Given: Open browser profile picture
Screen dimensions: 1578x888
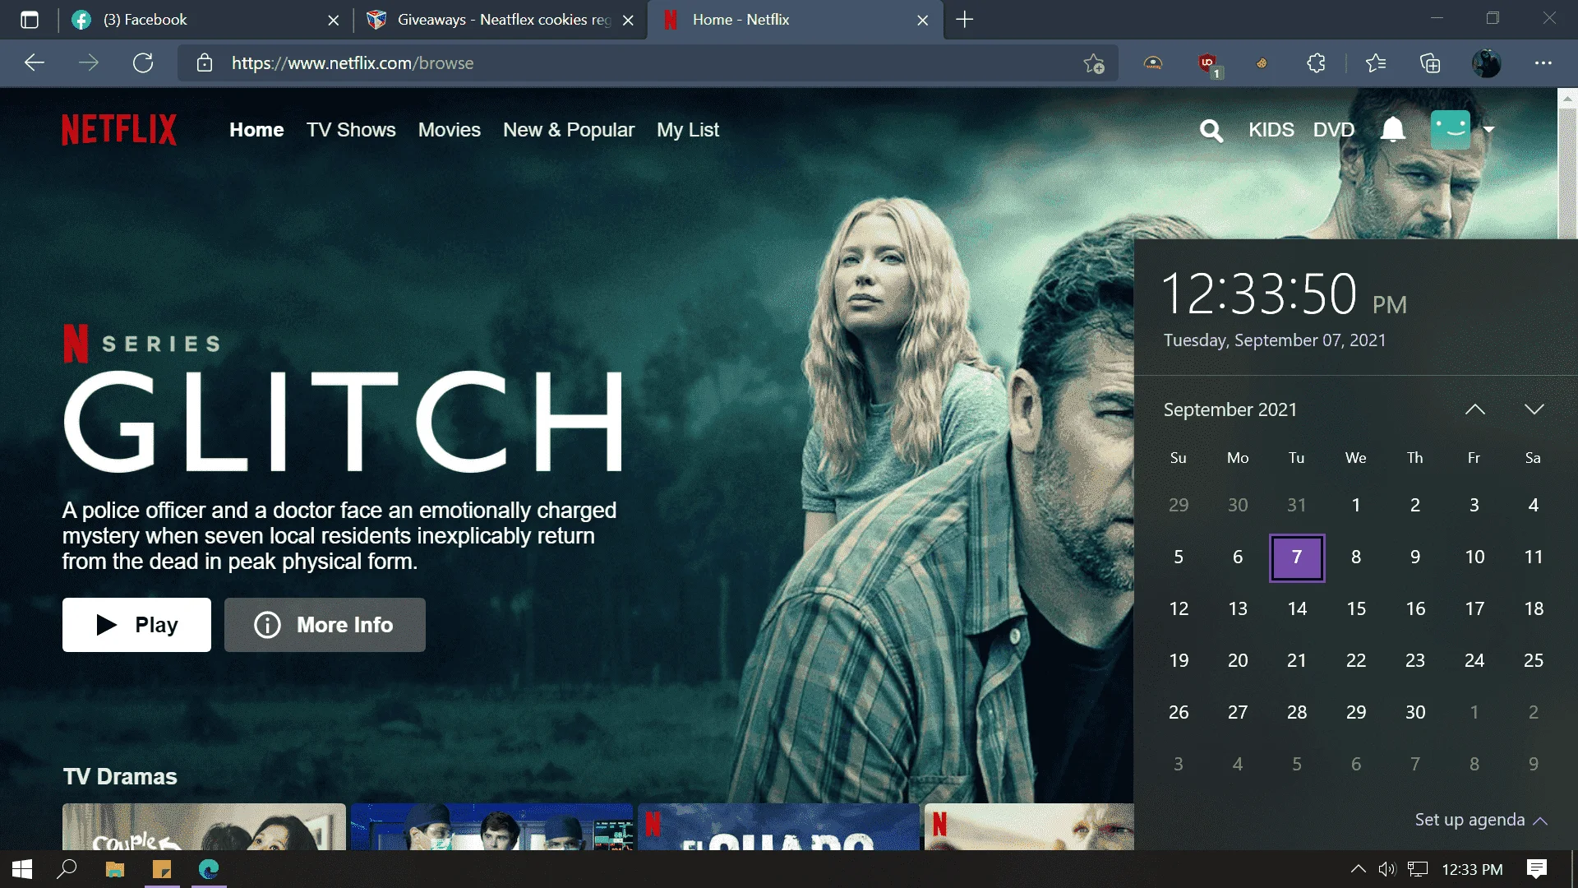Looking at the screenshot, I should tap(1486, 63).
